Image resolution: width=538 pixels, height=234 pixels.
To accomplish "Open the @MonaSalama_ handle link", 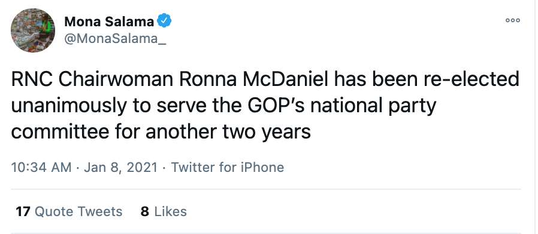I will pos(115,39).
